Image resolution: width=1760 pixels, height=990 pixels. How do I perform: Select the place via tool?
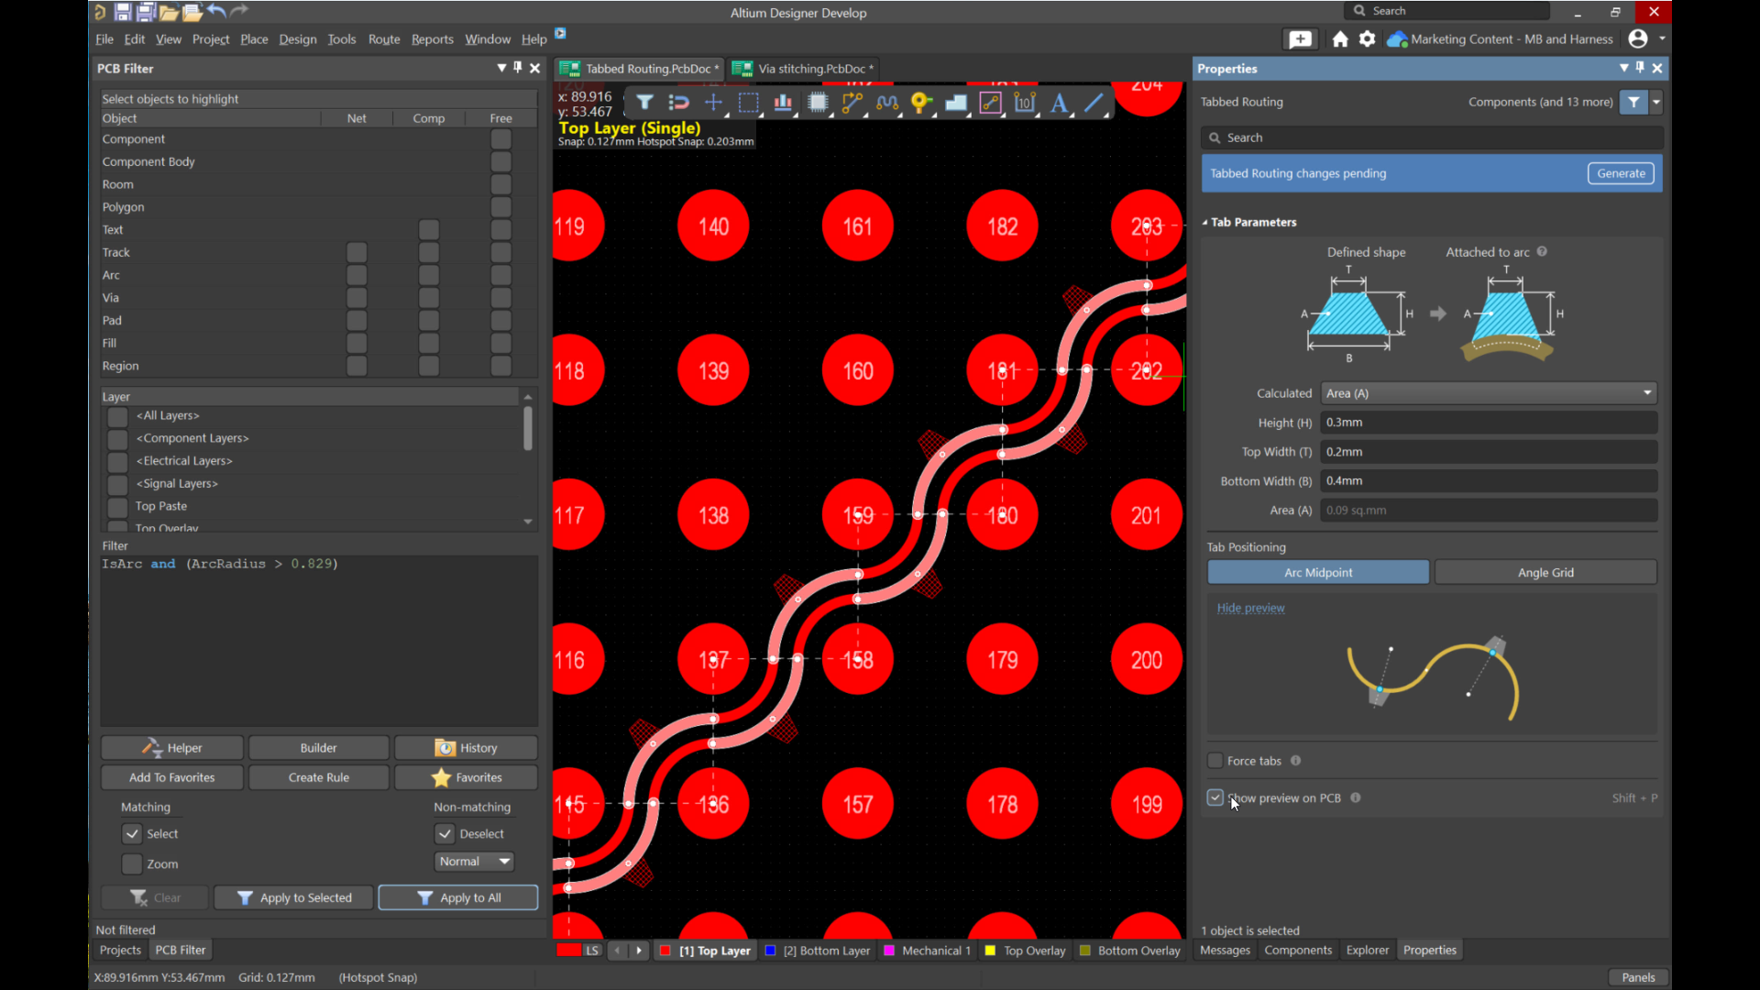pos(921,103)
